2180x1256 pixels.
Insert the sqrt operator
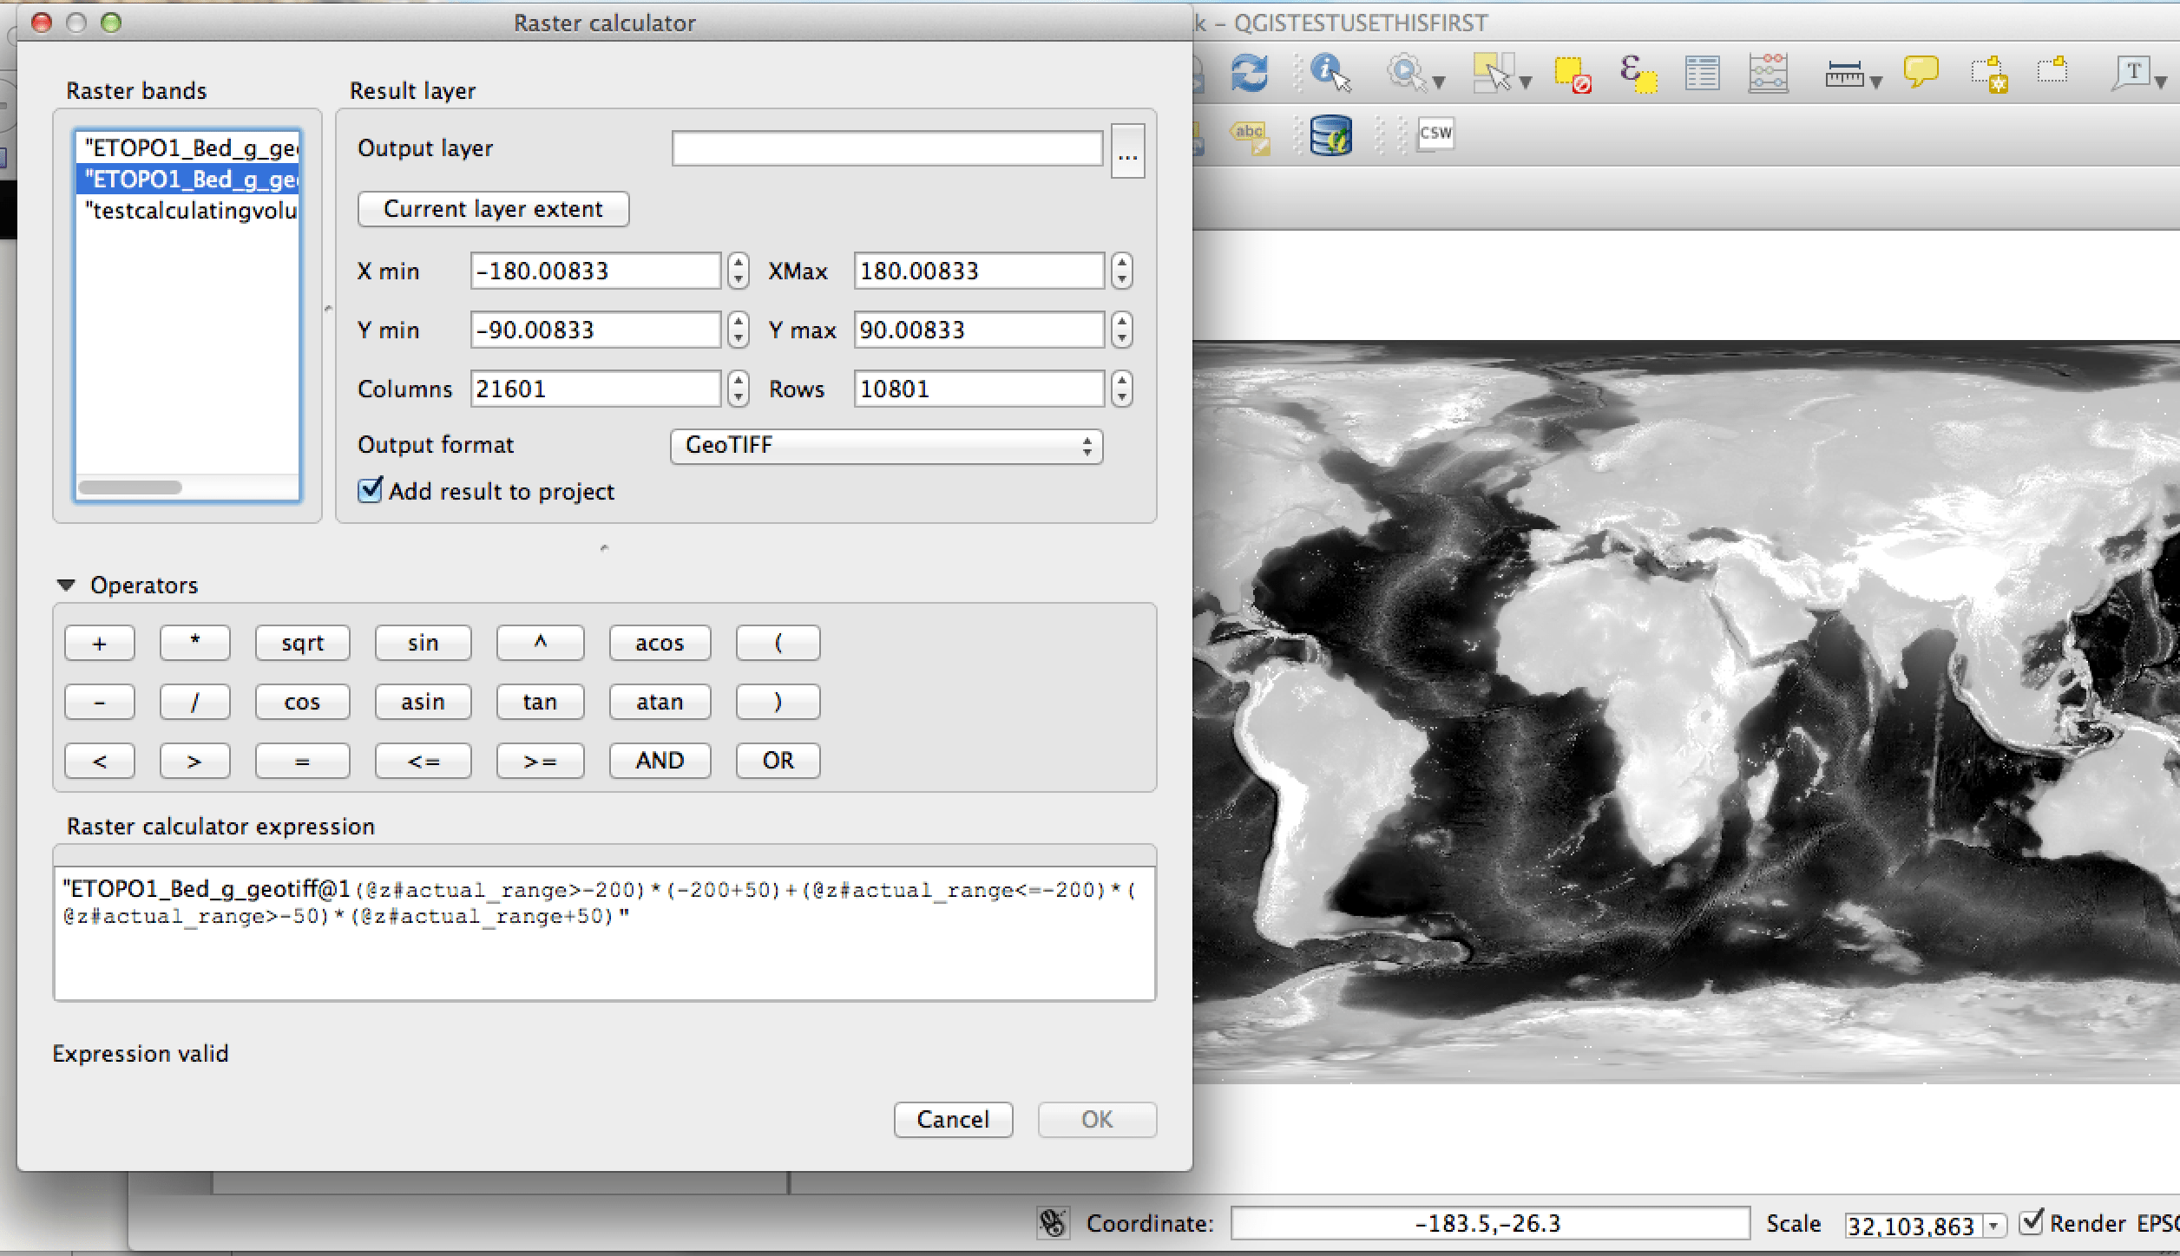tap(302, 643)
